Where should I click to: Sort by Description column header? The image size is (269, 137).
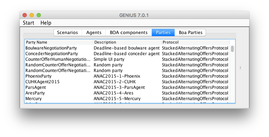click(127, 42)
